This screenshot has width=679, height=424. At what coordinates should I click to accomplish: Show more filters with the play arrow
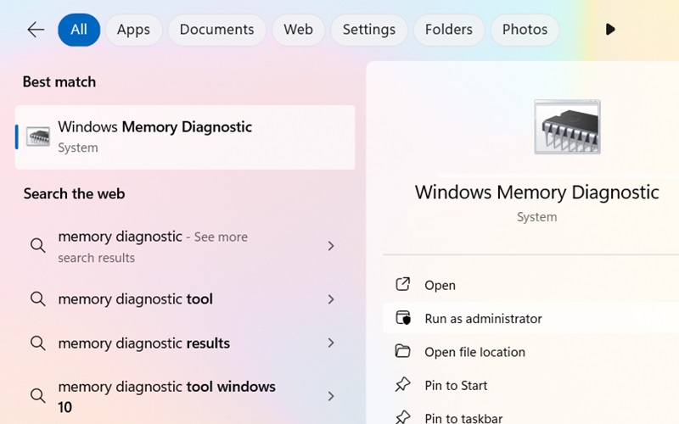point(610,30)
